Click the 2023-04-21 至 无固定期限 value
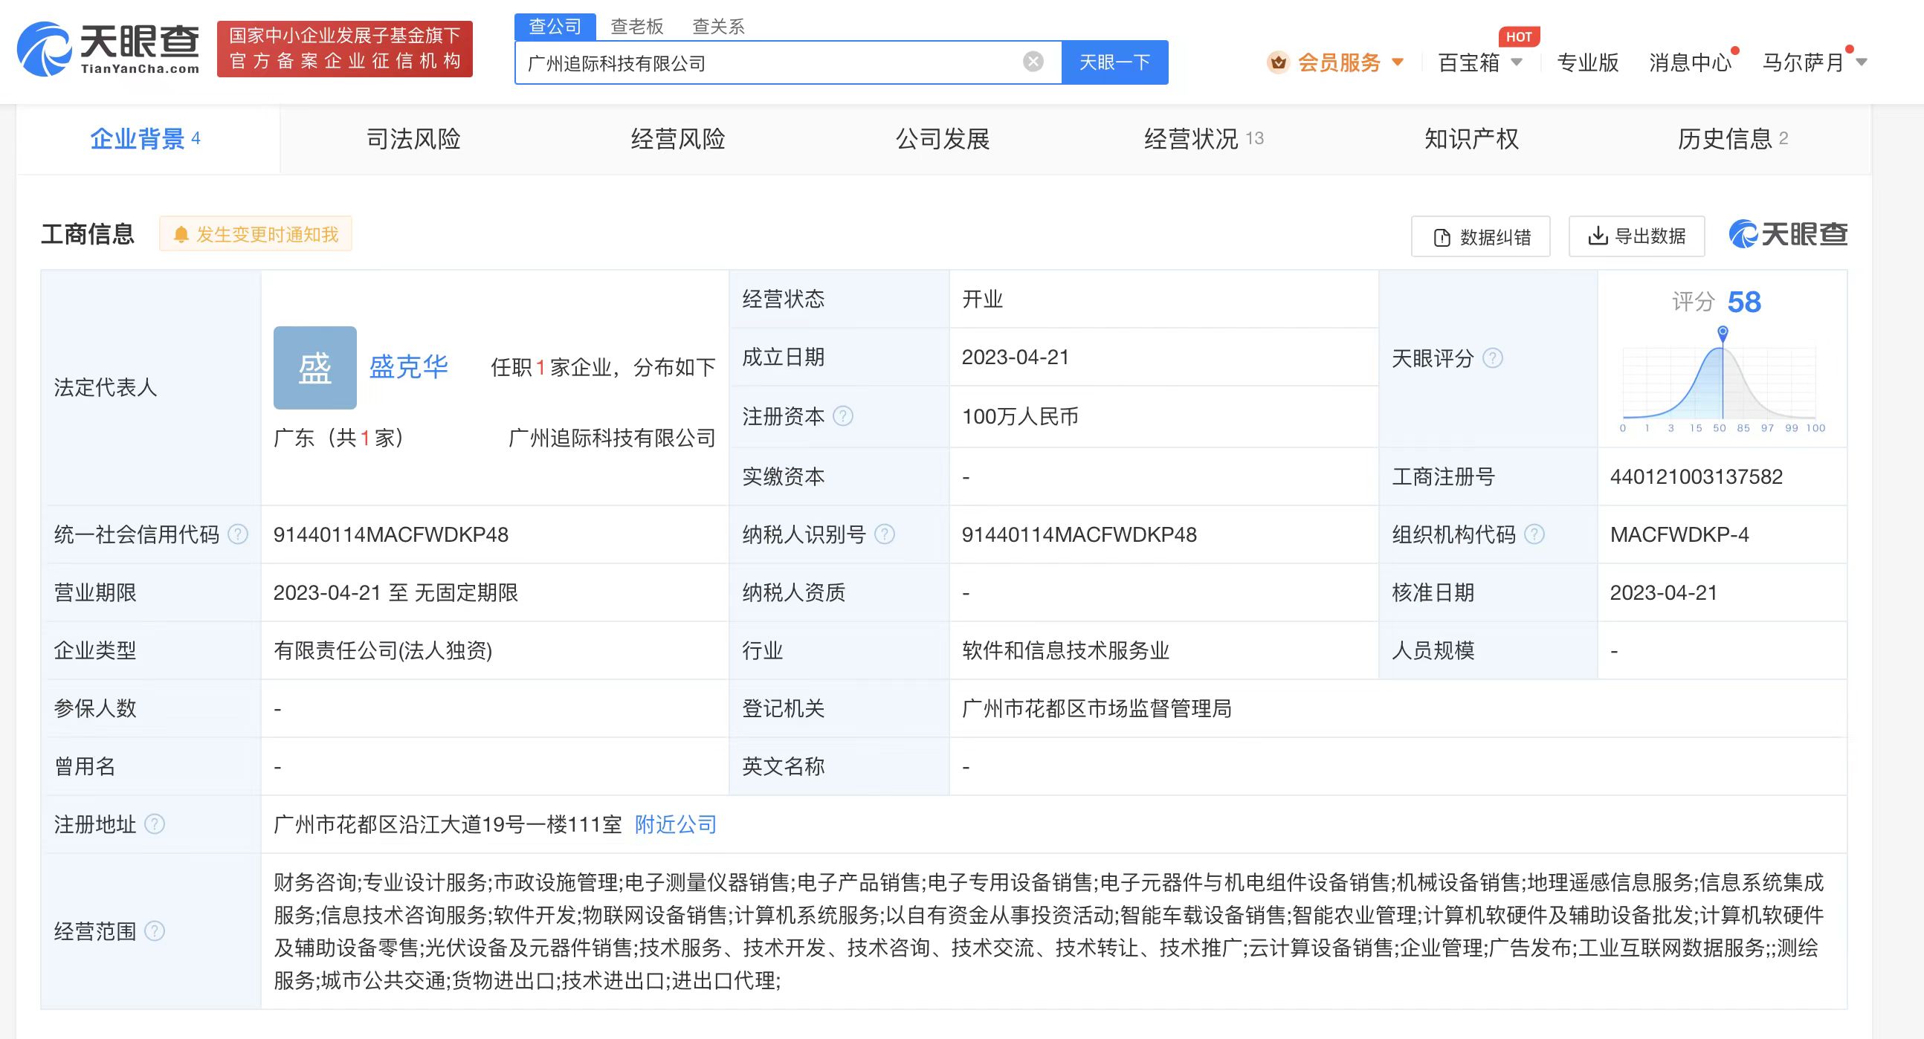 pyautogui.click(x=395, y=592)
